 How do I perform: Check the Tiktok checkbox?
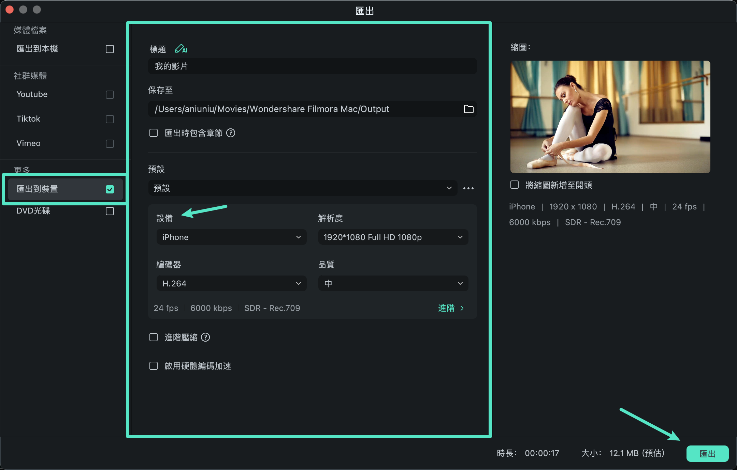(110, 119)
